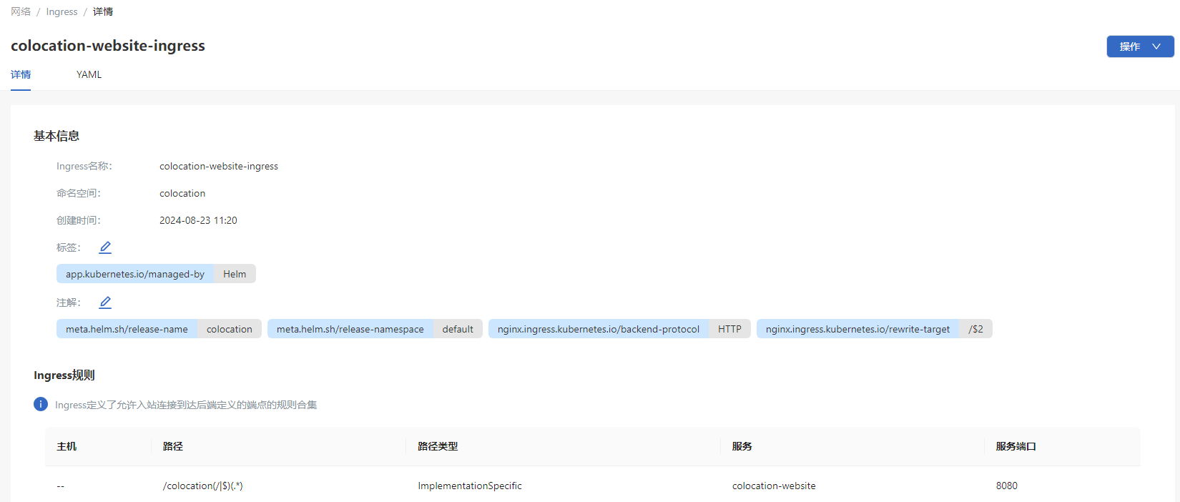Click the /colocation path rule cell

203,486
